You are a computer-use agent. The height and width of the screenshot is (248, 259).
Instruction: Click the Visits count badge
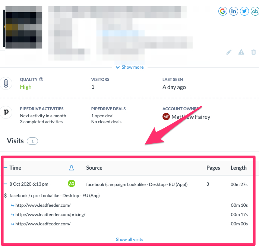point(32,141)
